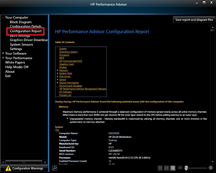Open the Environment Variables link
This screenshot has height=173, width=216.
click(71, 86)
